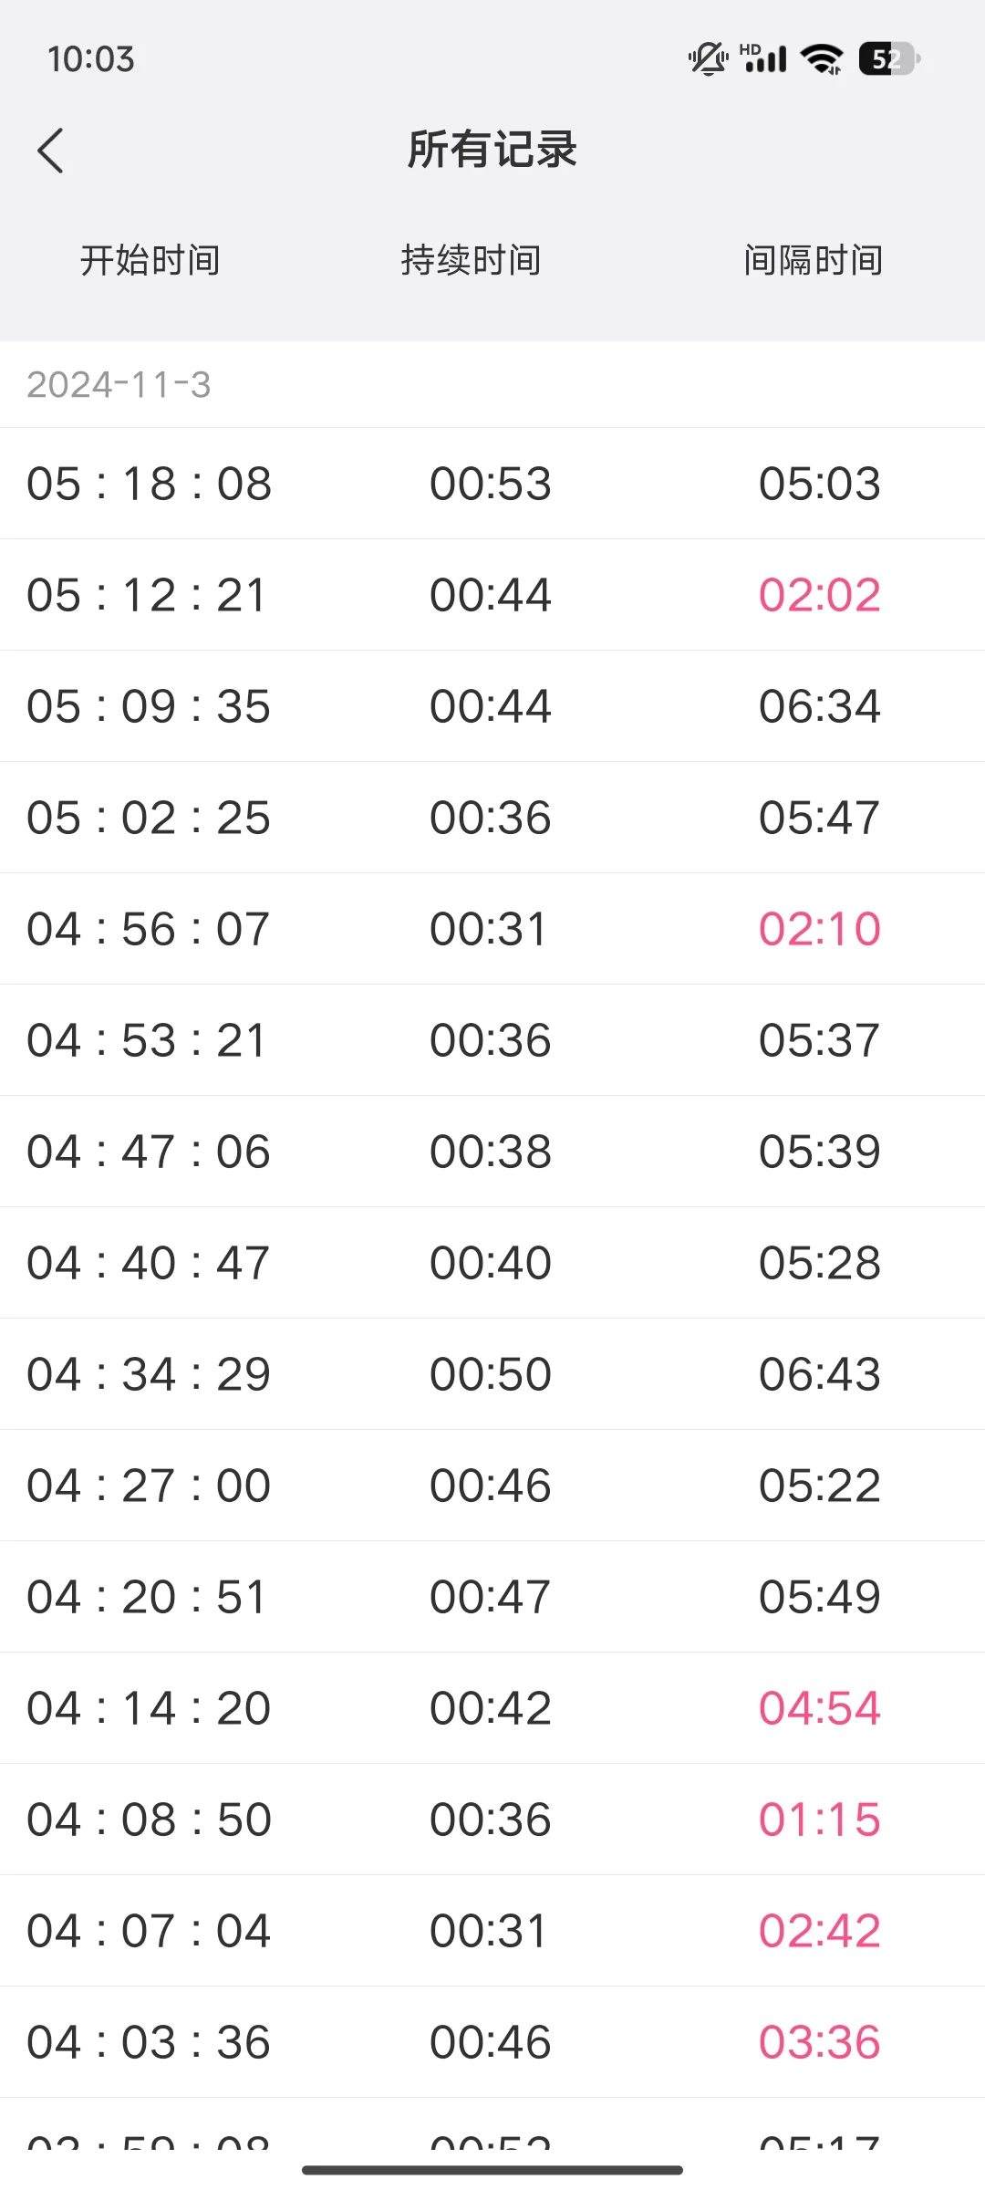Viewport: 985px width, 2190px height.
Task: Select the 持续时间 column header
Action: pyautogui.click(x=472, y=260)
